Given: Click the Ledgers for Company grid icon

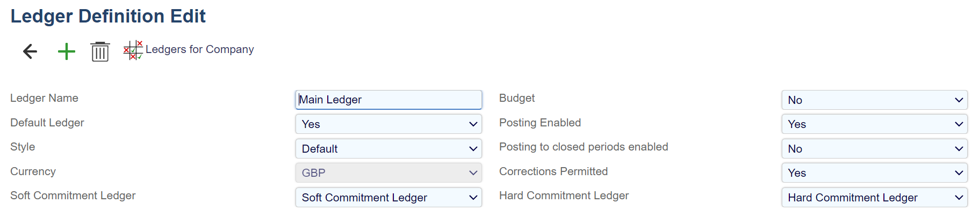Looking at the screenshot, I should (x=133, y=50).
